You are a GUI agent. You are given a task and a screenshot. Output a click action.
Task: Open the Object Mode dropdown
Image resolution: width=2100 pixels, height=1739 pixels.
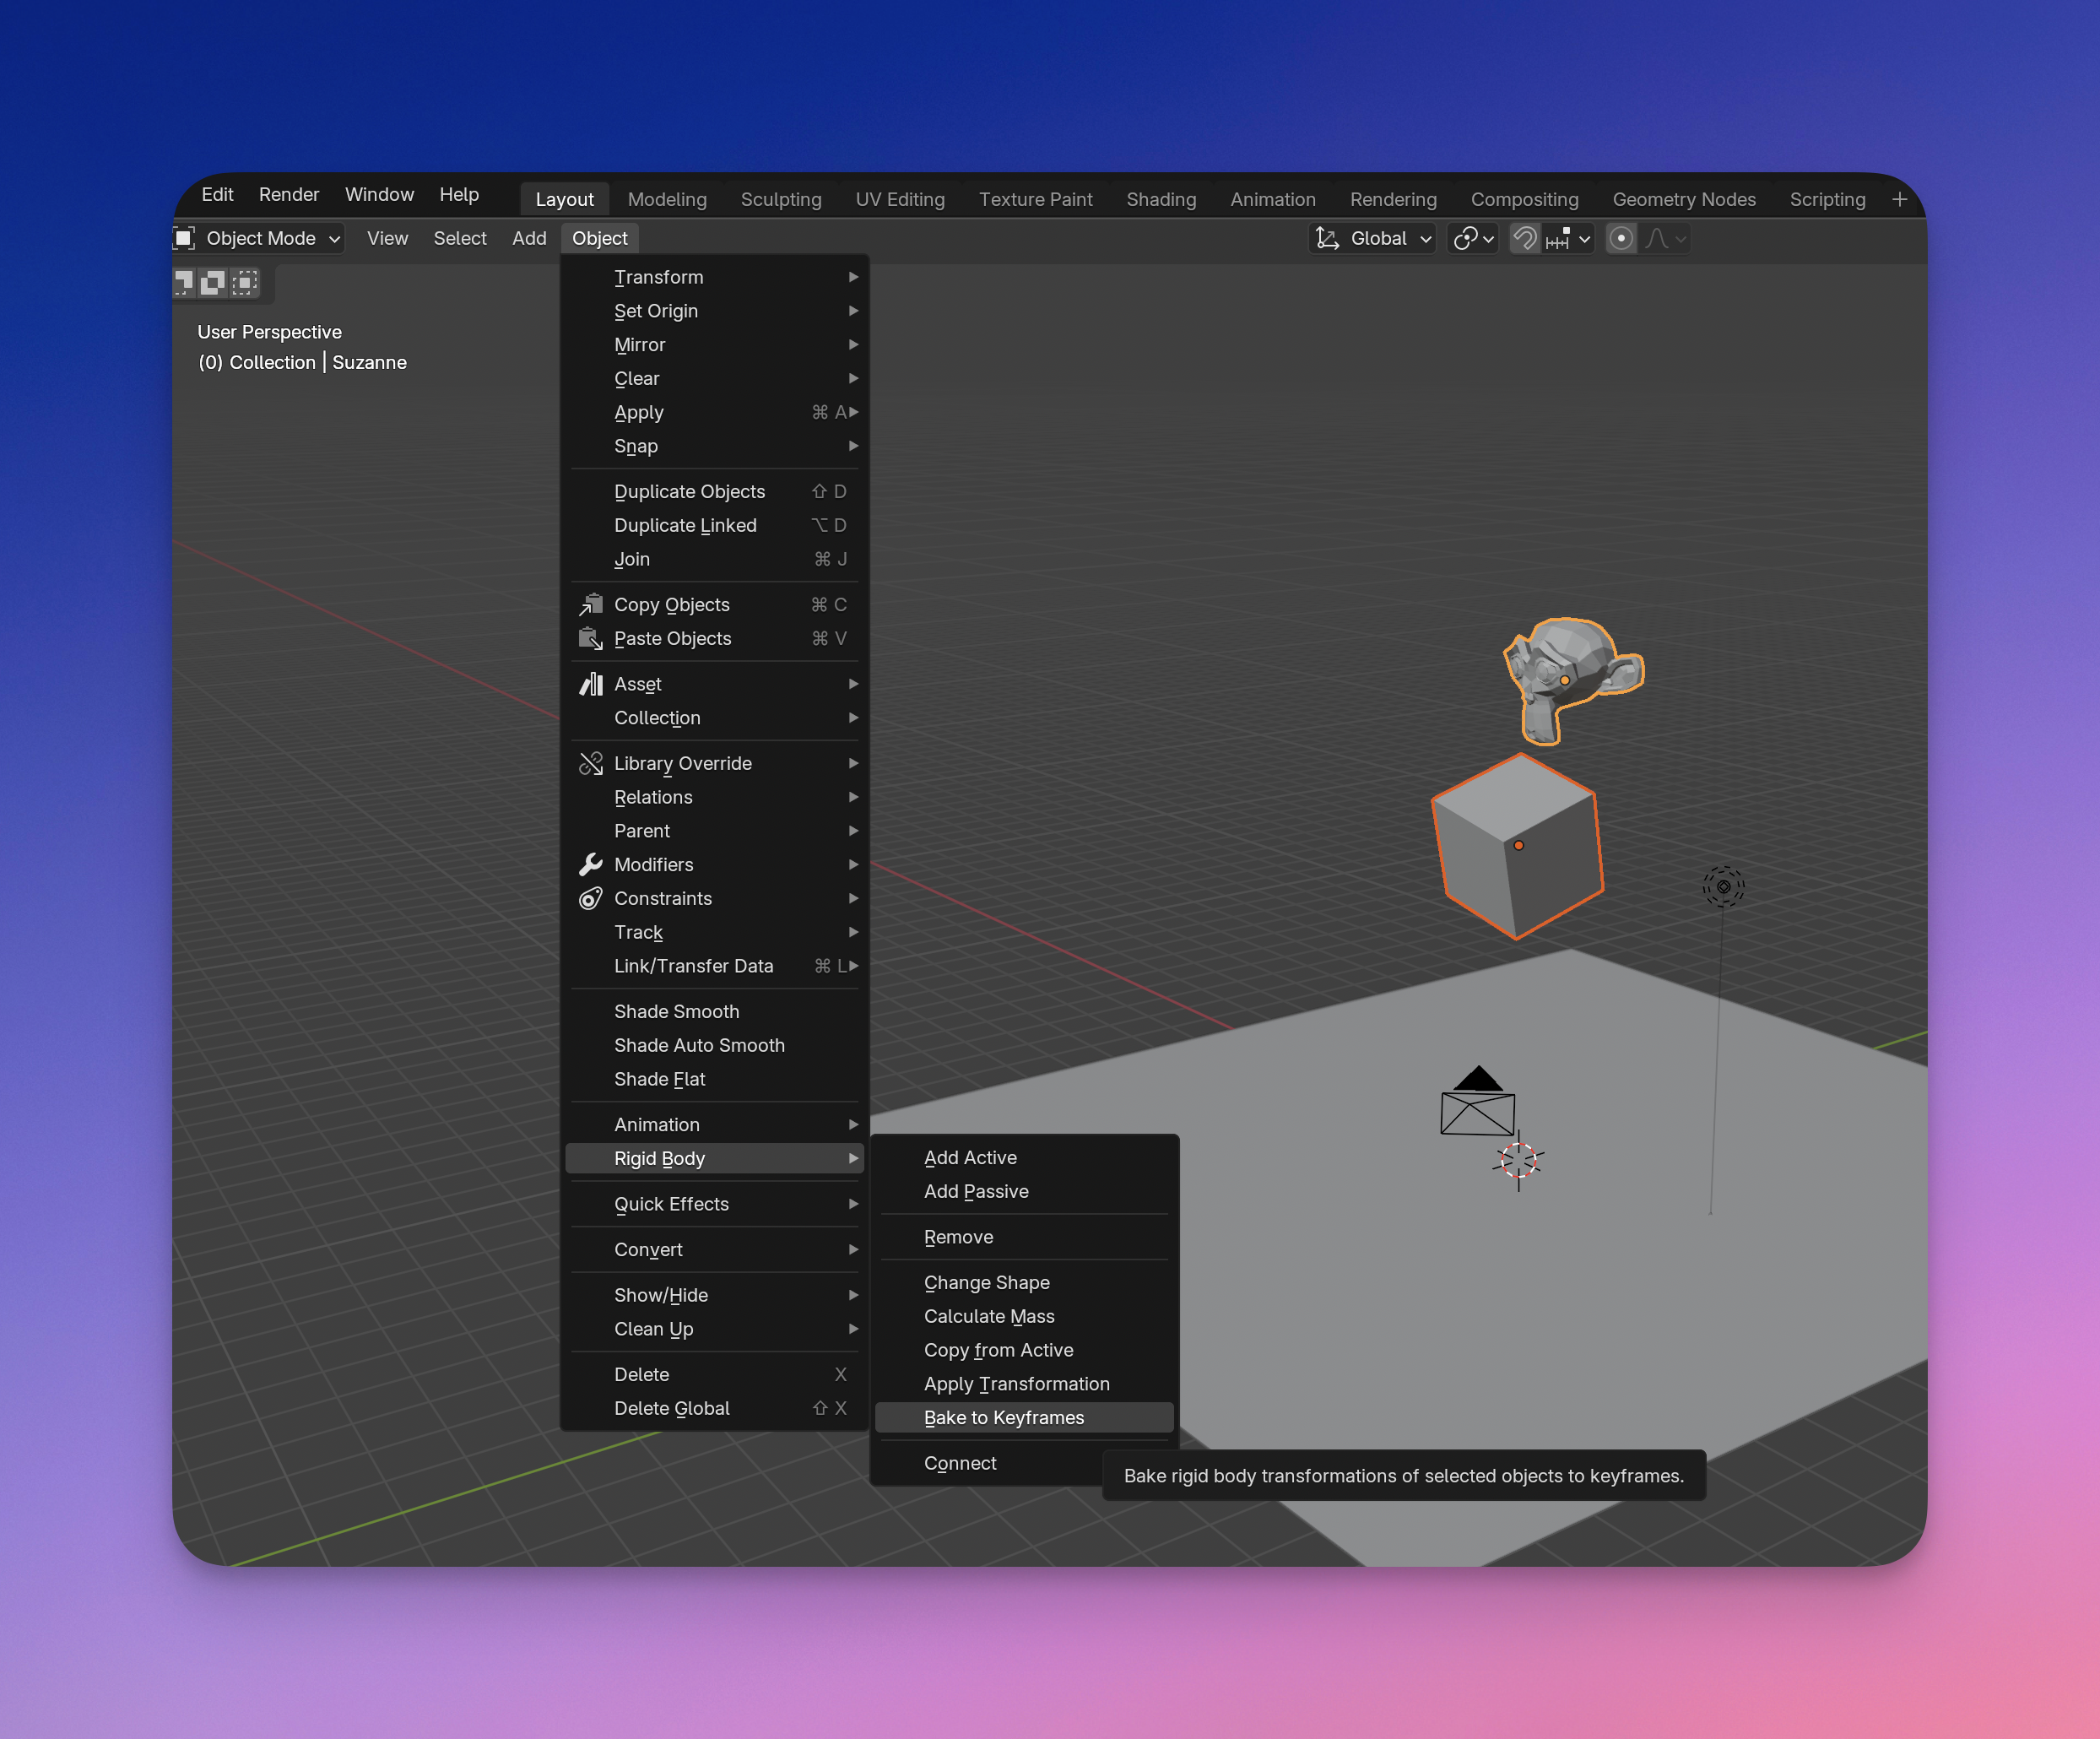258,238
